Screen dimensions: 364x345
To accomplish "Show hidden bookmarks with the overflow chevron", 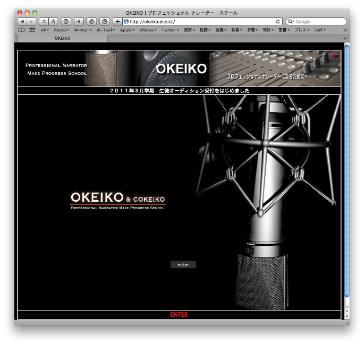I will [345, 30].
